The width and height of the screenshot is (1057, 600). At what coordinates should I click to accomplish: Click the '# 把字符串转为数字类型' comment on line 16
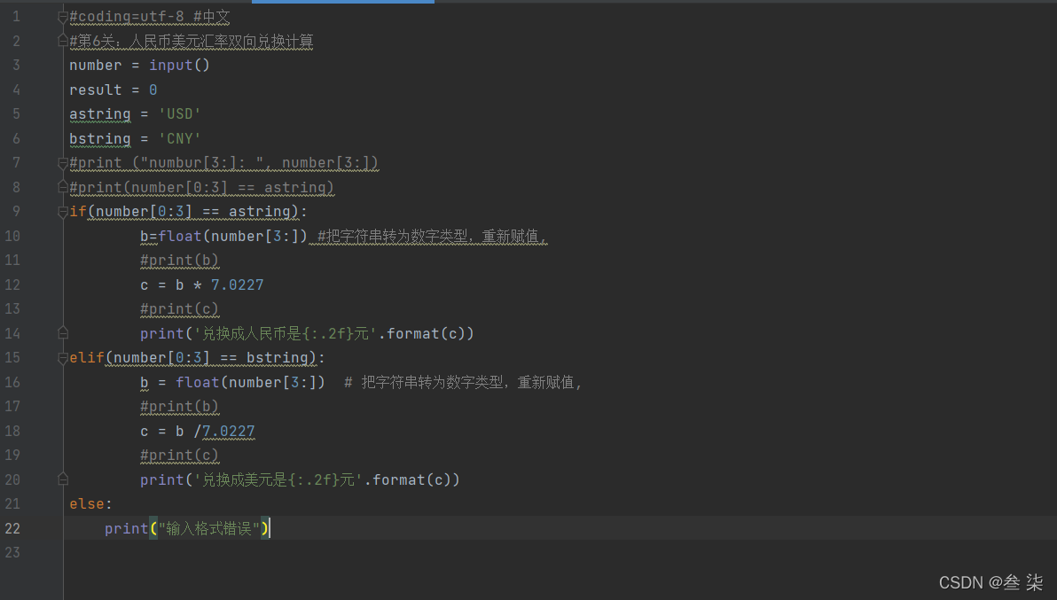pyautogui.click(x=463, y=383)
